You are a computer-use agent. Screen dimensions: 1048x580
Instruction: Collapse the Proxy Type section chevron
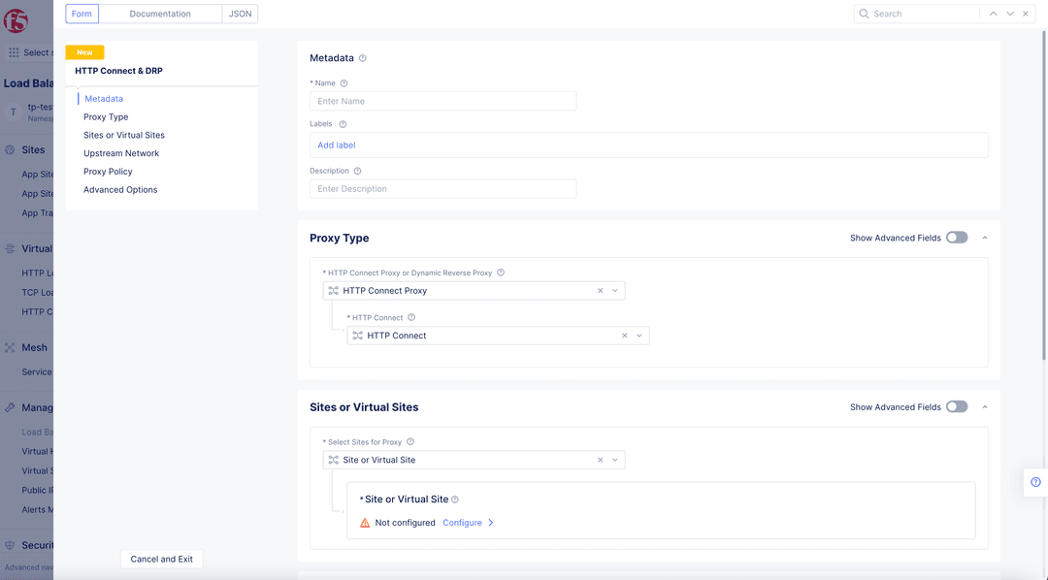pos(985,238)
